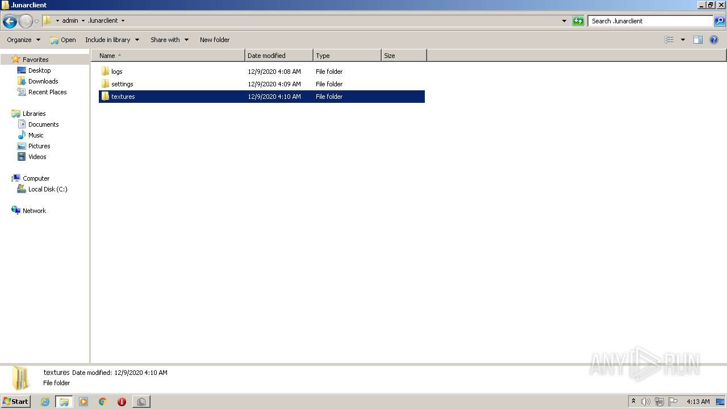Image resolution: width=727 pixels, height=409 pixels.
Task: Click the Forward navigation arrow
Action: tap(26, 21)
